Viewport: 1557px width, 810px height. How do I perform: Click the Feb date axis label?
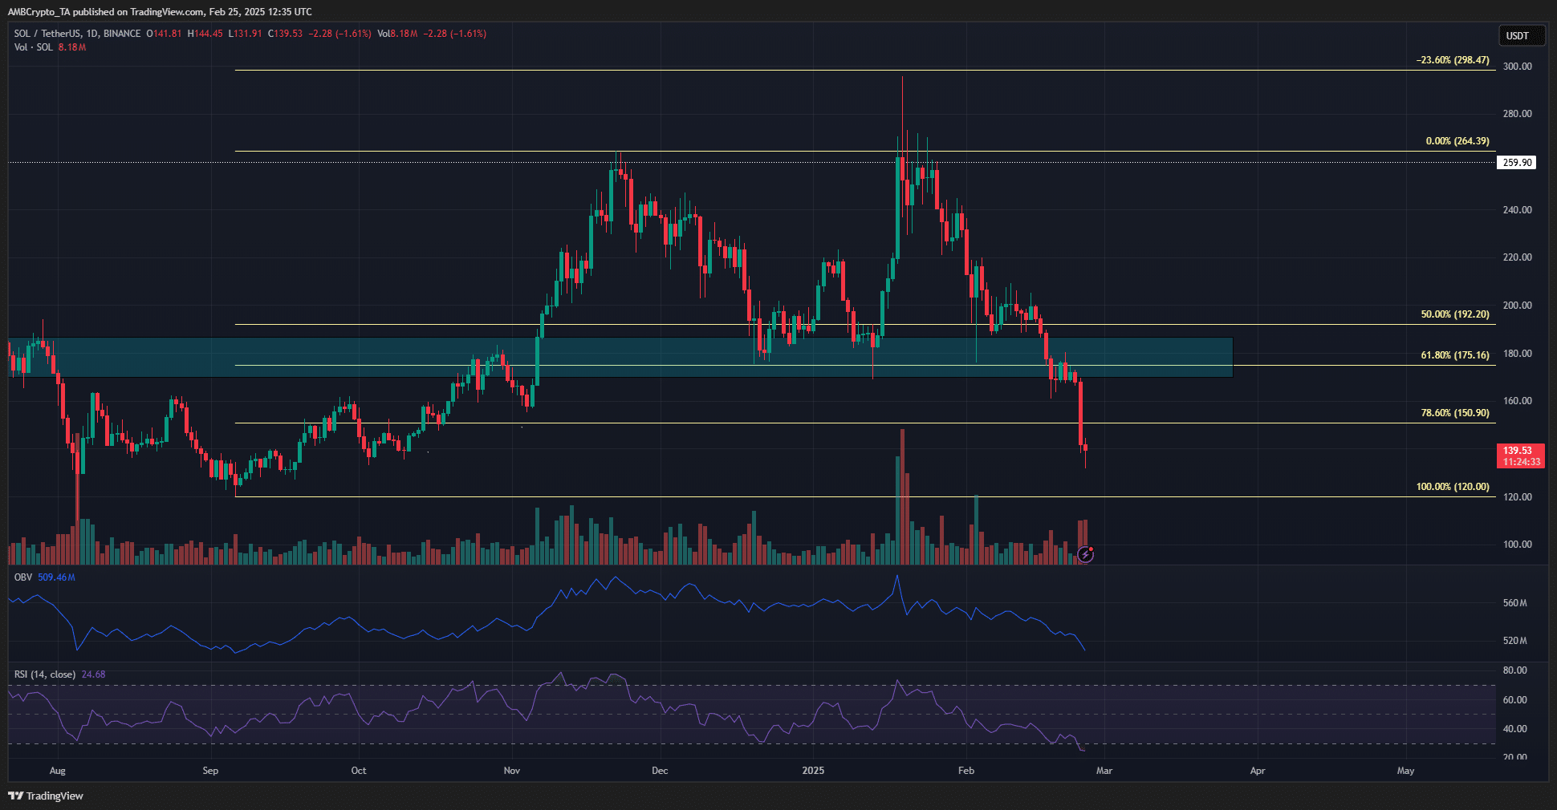[966, 771]
